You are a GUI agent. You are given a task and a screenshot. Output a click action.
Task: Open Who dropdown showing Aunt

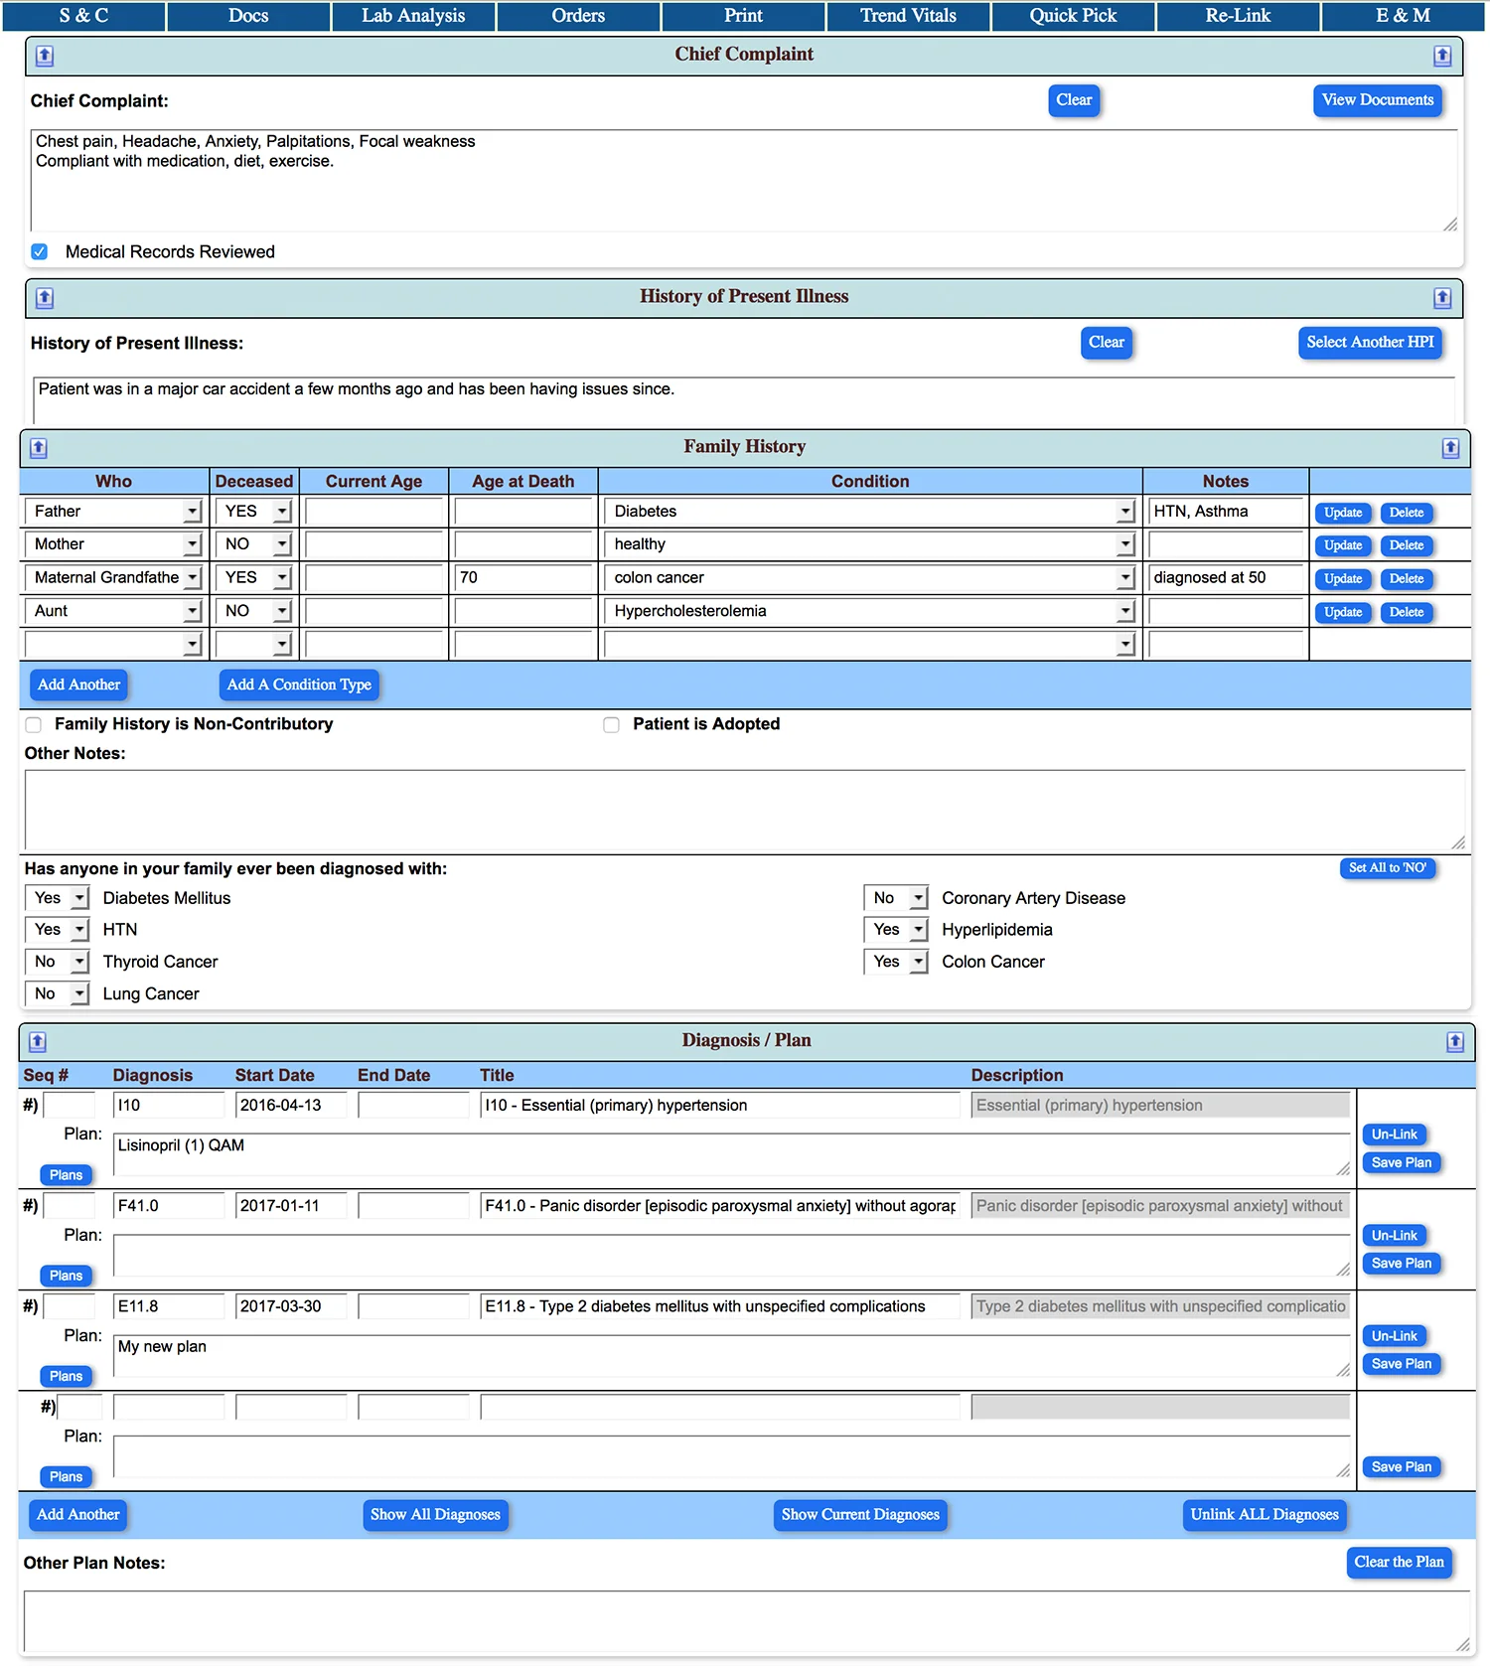(113, 611)
